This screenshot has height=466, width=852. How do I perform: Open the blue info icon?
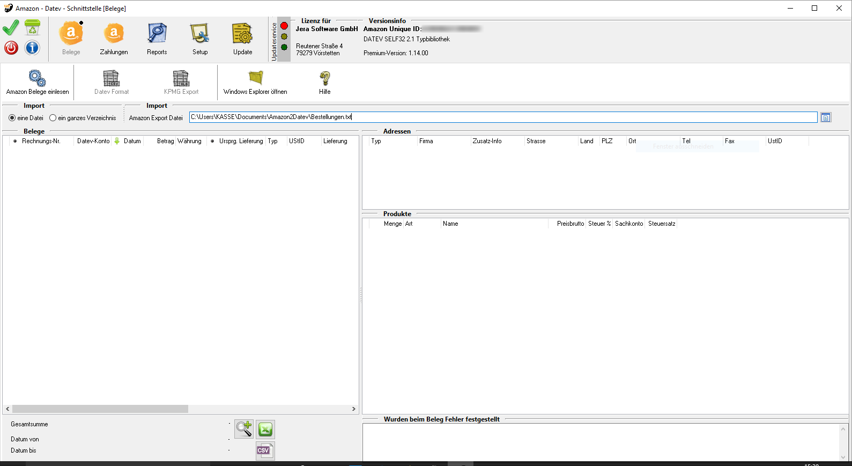point(32,48)
